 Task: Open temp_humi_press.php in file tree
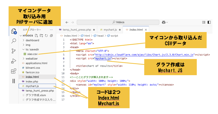40,91
